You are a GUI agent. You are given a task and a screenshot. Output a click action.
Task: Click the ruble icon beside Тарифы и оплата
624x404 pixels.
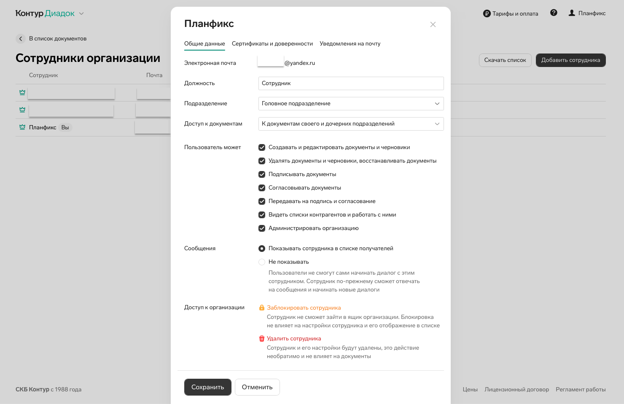[x=487, y=13]
